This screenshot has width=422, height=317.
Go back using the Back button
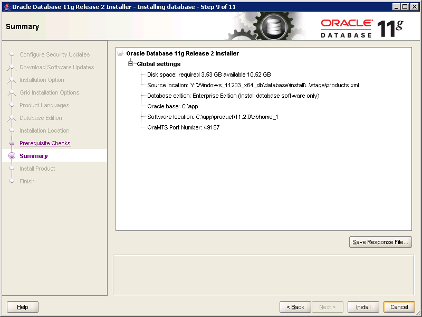[x=295, y=307]
